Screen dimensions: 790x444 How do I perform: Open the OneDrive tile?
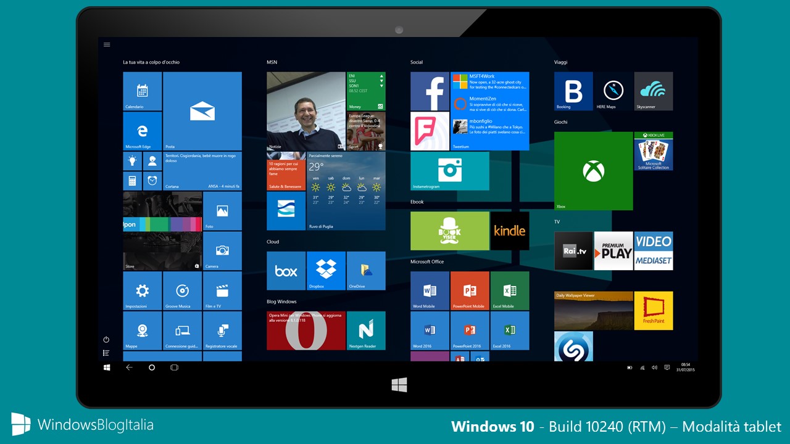366,271
